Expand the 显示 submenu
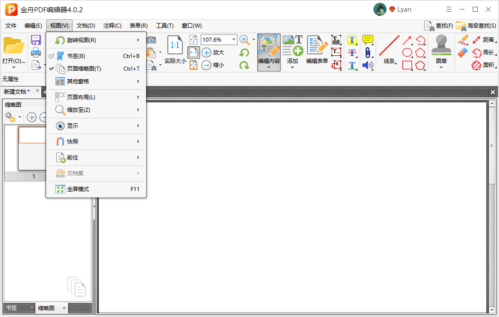Image resolution: width=499 pixels, height=317 pixels. (x=96, y=126)
